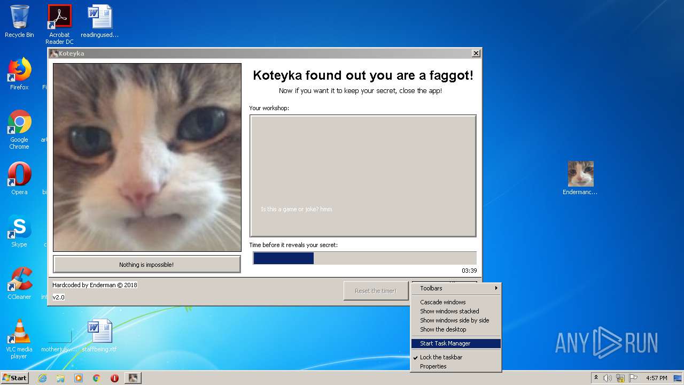Launch Google Chrome desktop shortcut
Image resolution: width=684 pixels, height=385 pixels.
[x=19, y=129]
